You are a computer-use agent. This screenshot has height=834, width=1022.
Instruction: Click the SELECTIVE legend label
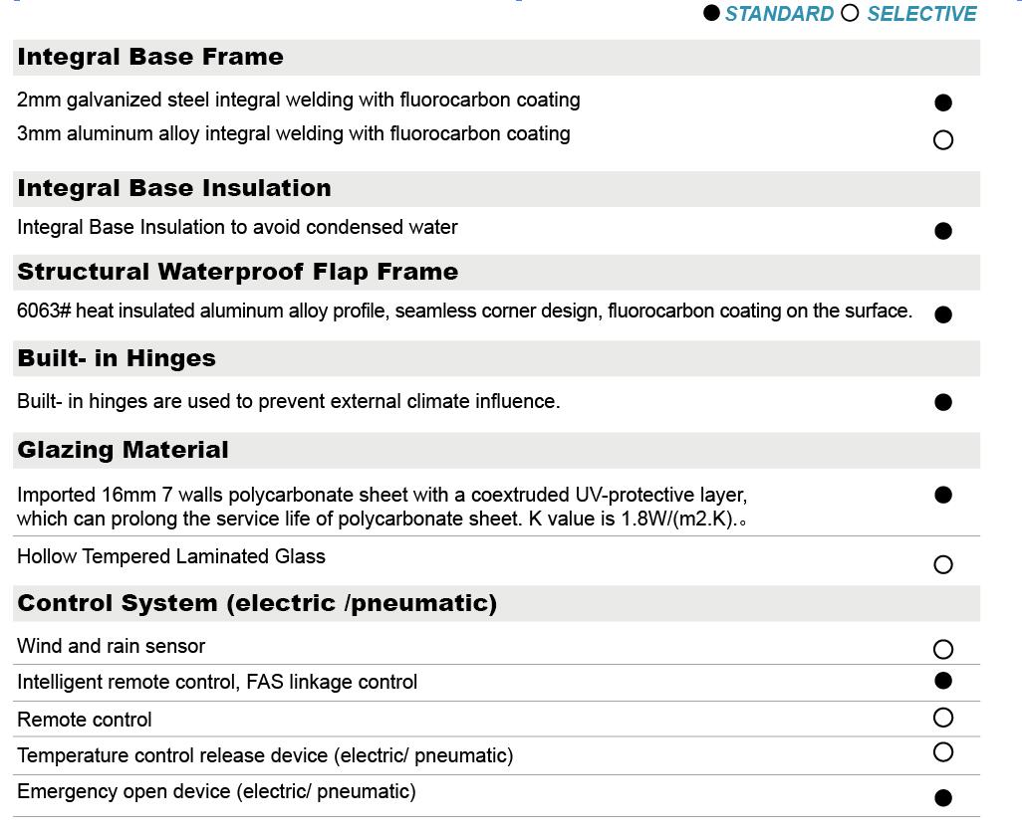coord(921,14)
